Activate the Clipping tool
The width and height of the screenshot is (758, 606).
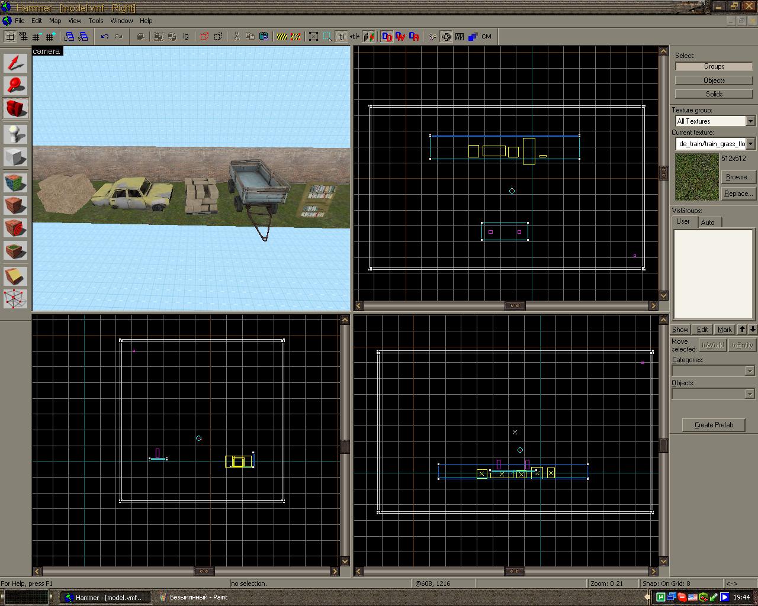point(15,276)
